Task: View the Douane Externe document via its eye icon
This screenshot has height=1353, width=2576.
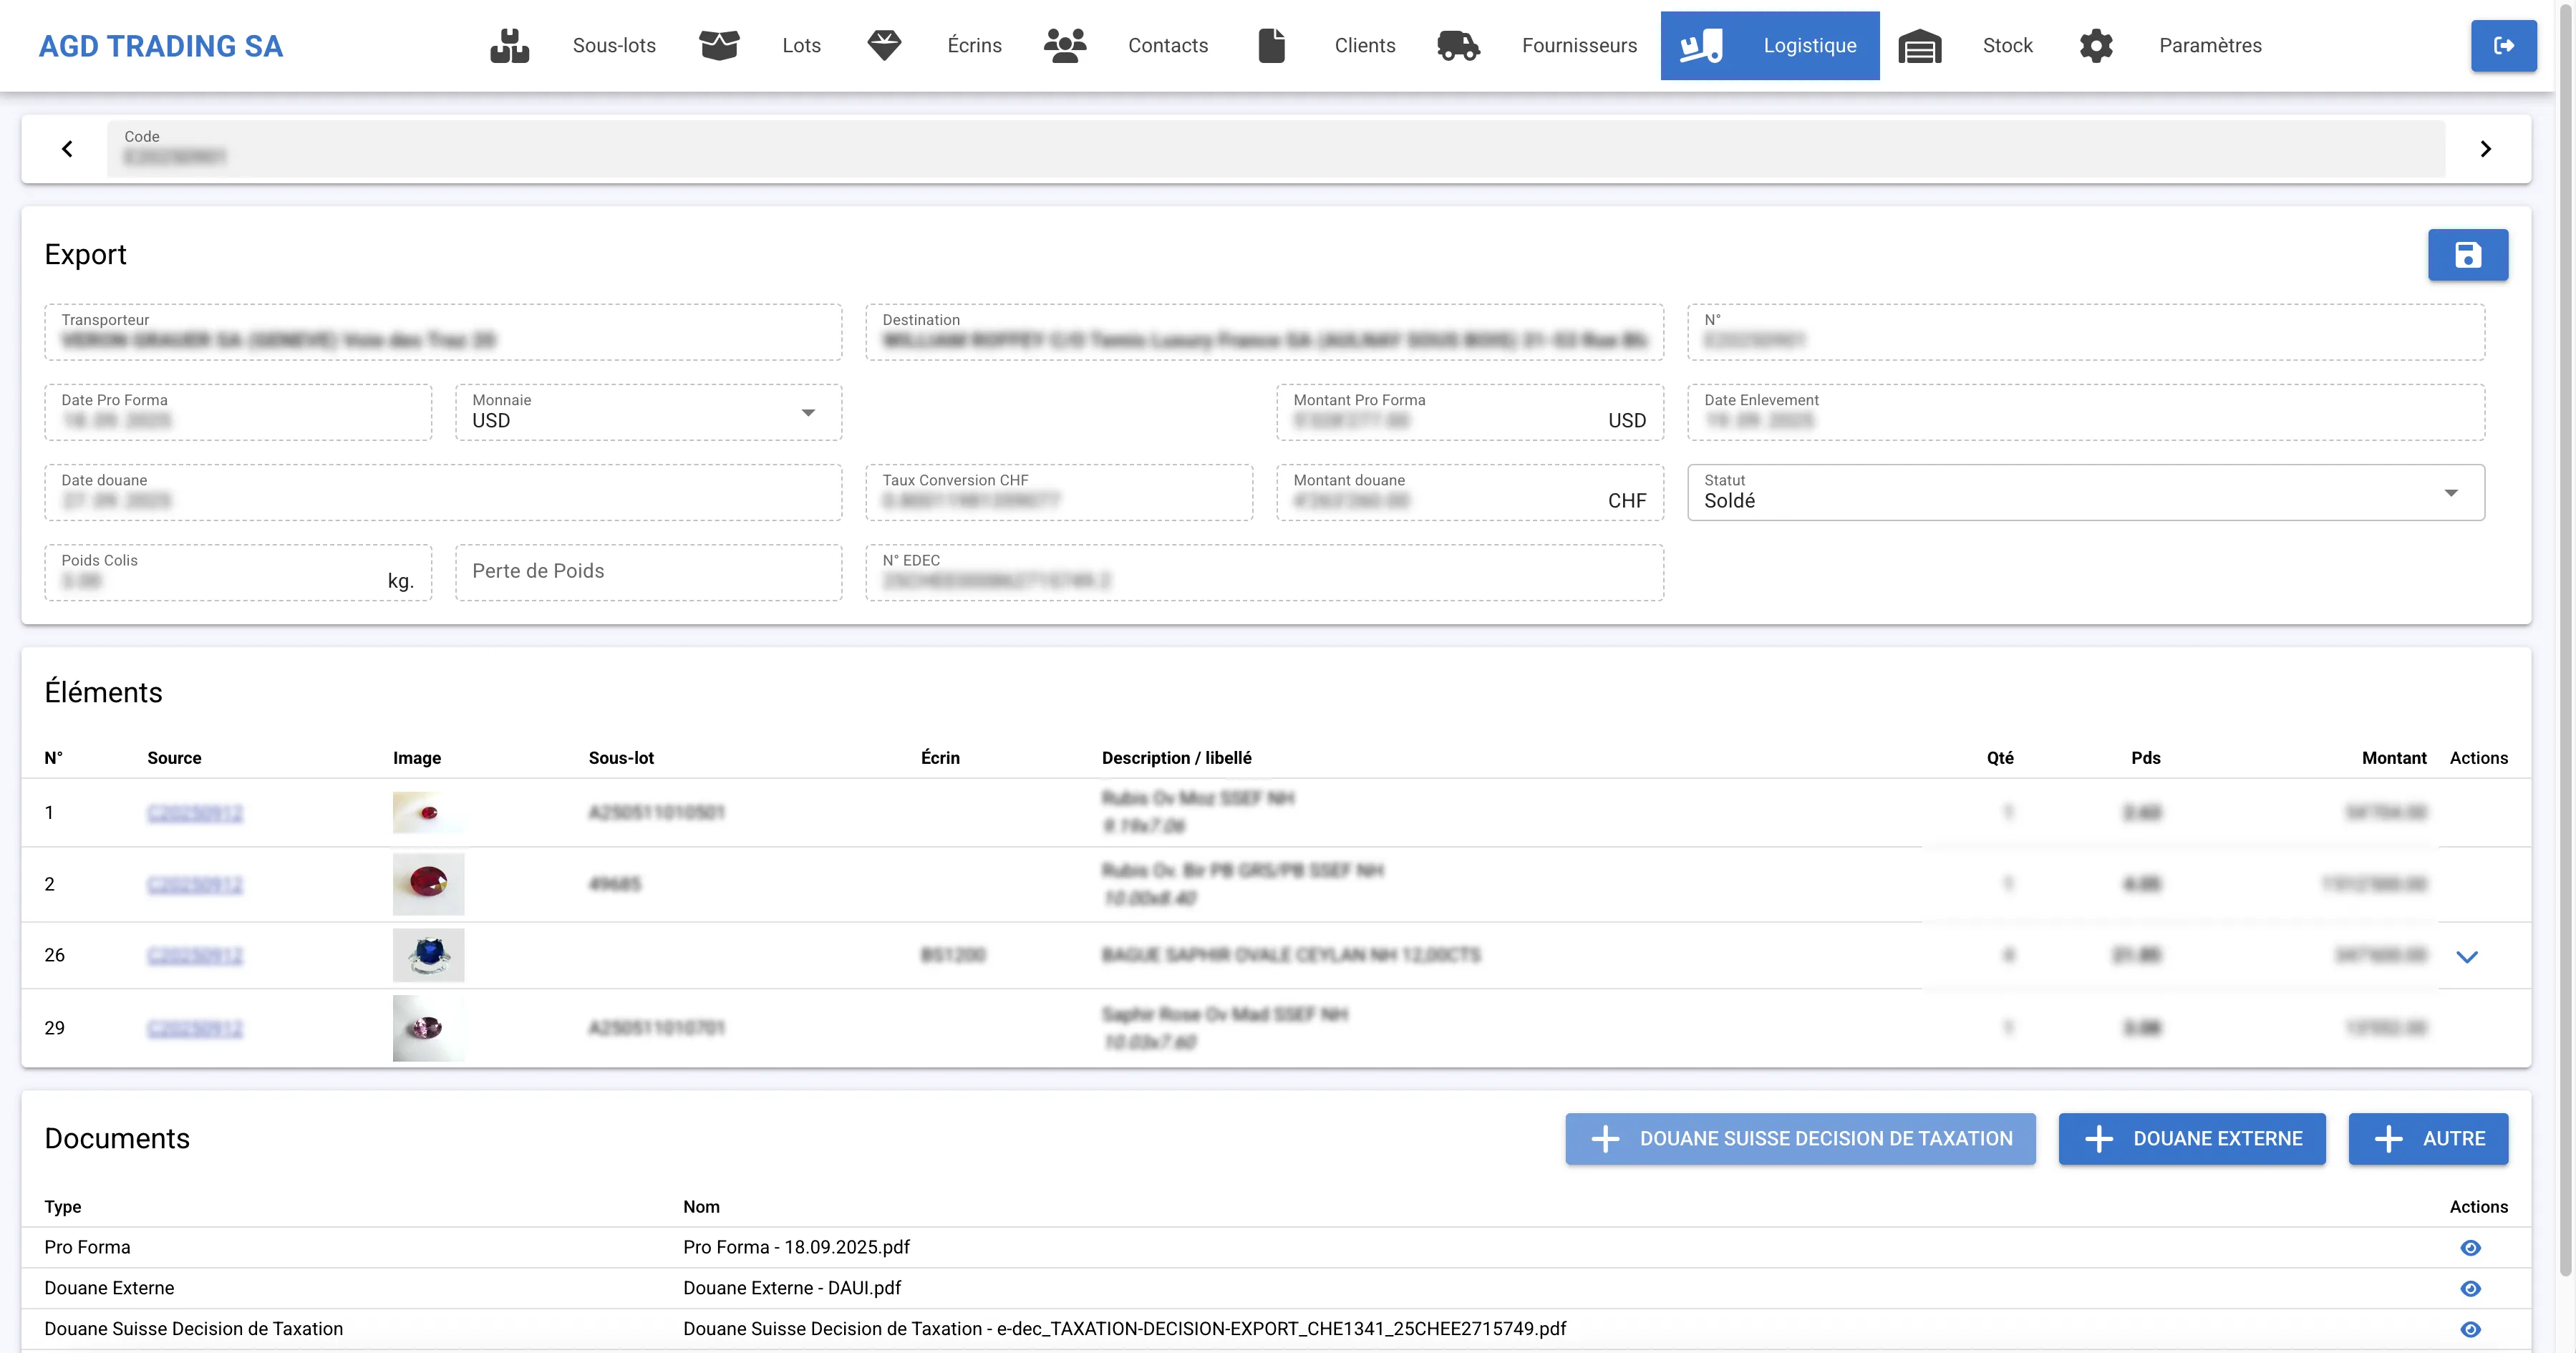Action: tap(2470, 1289)
